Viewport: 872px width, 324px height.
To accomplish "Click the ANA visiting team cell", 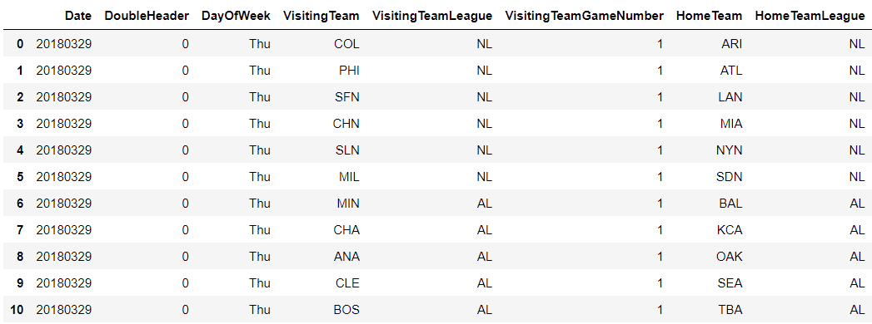I will tap(346, 257).
